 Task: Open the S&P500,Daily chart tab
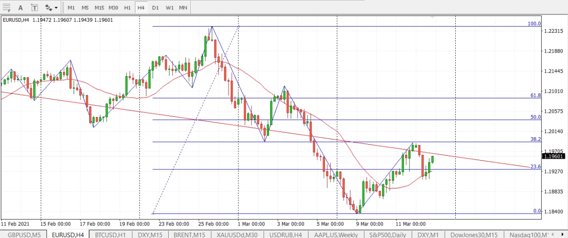point(388,234)
